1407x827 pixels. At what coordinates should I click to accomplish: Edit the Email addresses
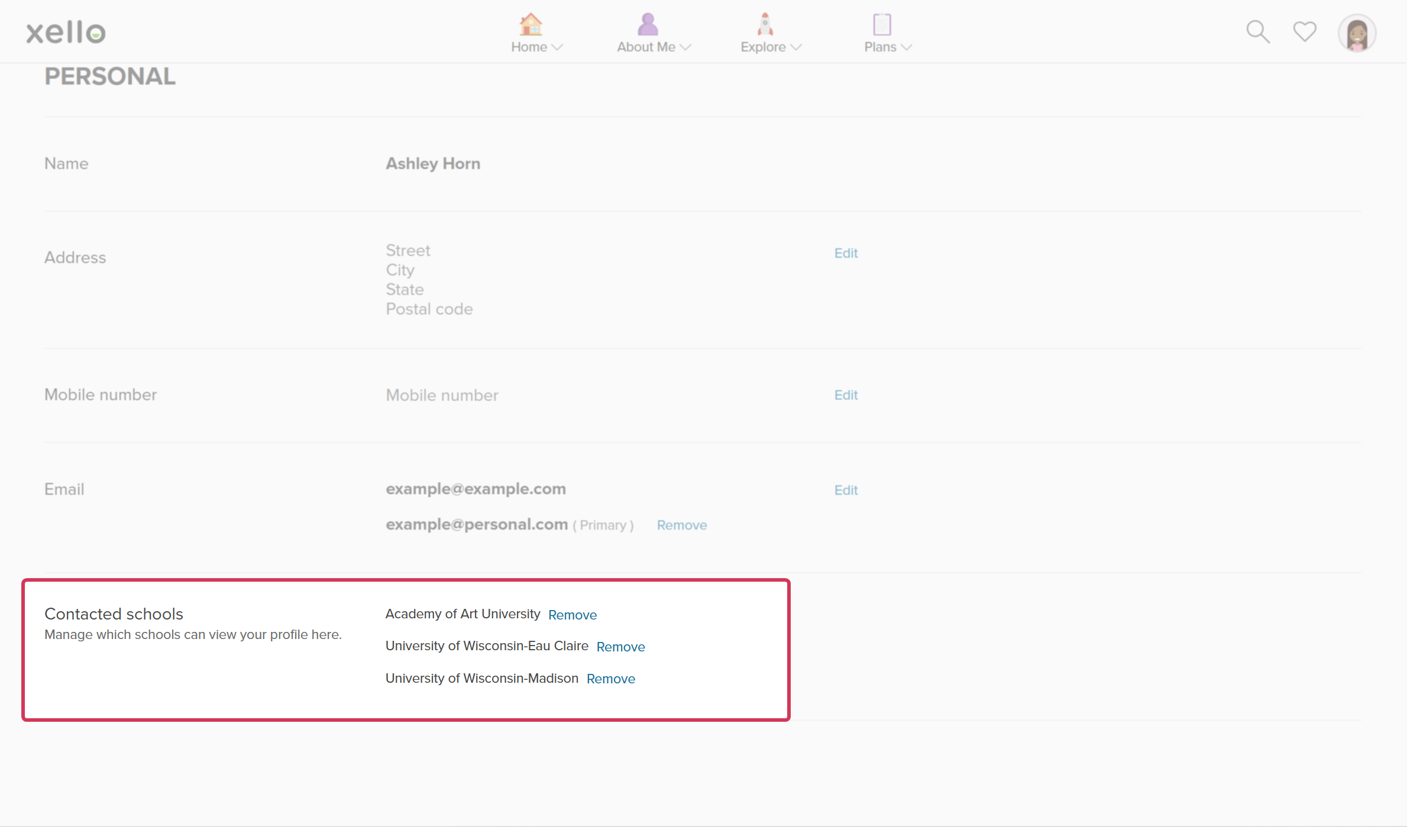tap(846, 489)
